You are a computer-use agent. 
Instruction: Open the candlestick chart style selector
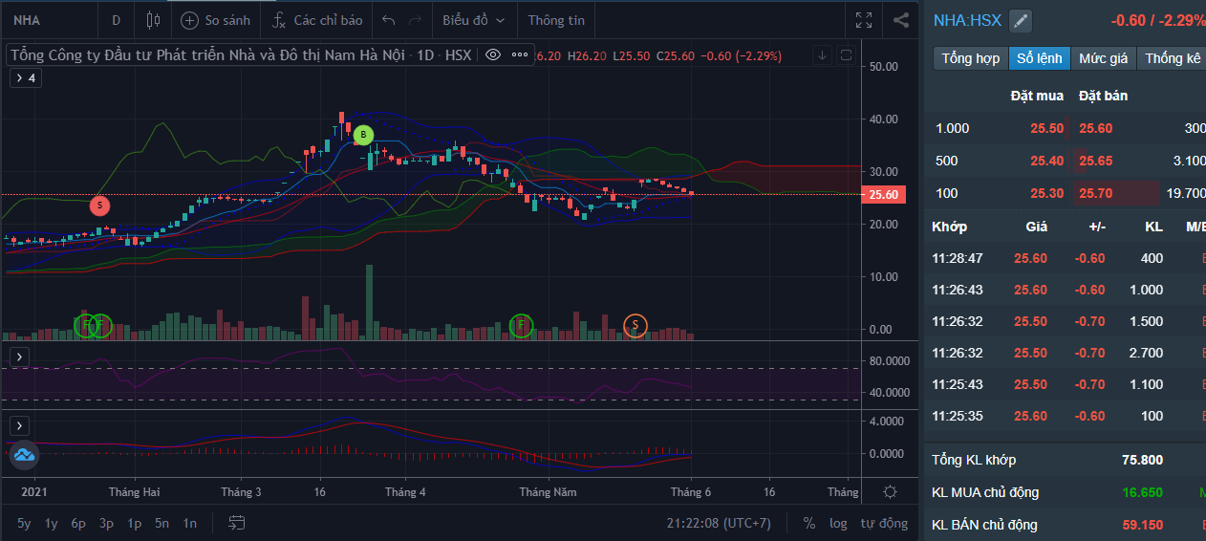154,20
